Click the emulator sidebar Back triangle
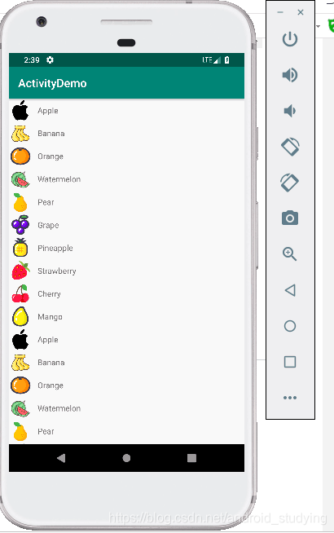This screenshot has width=334, height=533. pos(290,290)
